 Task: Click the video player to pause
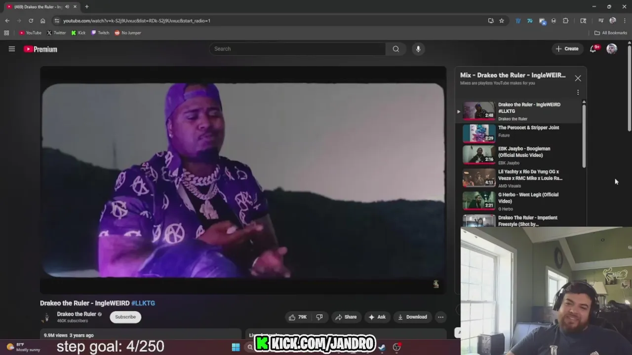tap(243, 180)
